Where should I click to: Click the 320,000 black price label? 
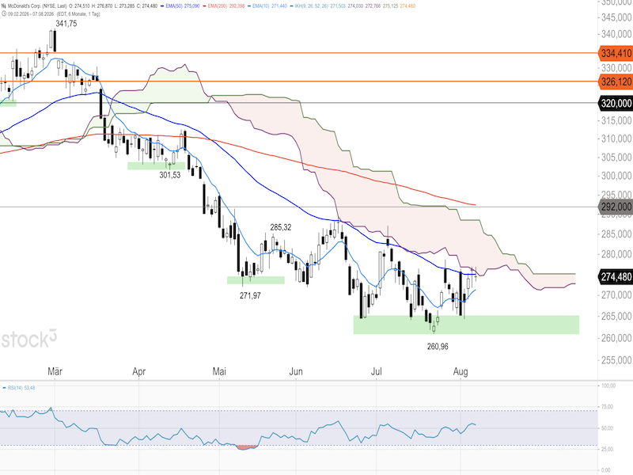click(616, 104)
